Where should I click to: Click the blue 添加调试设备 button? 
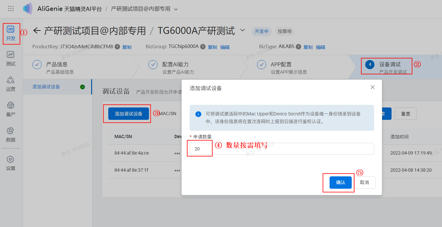128,114
